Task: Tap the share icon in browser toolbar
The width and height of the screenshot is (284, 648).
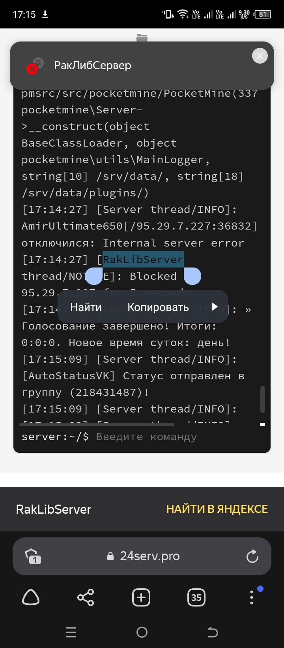Action: click(x=86, y=597)
